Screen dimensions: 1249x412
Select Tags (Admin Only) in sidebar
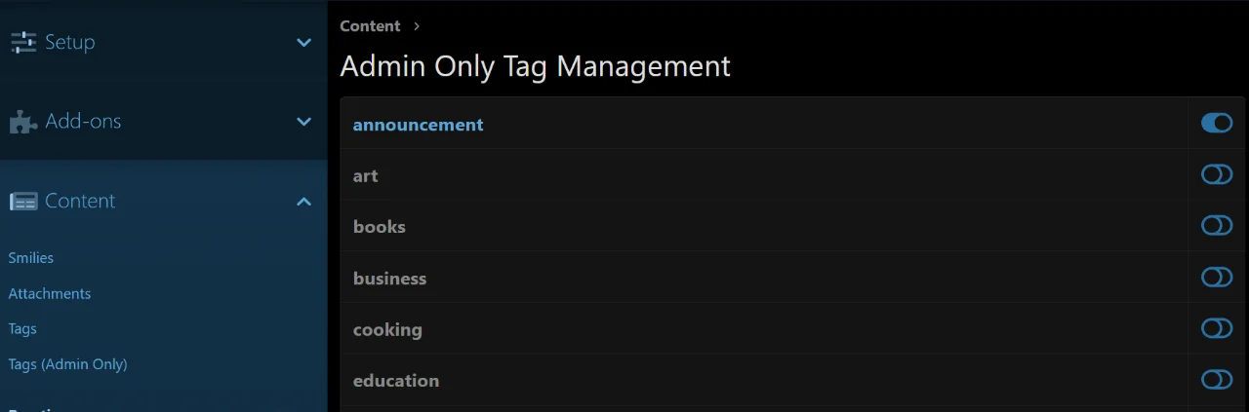(67, 364)
